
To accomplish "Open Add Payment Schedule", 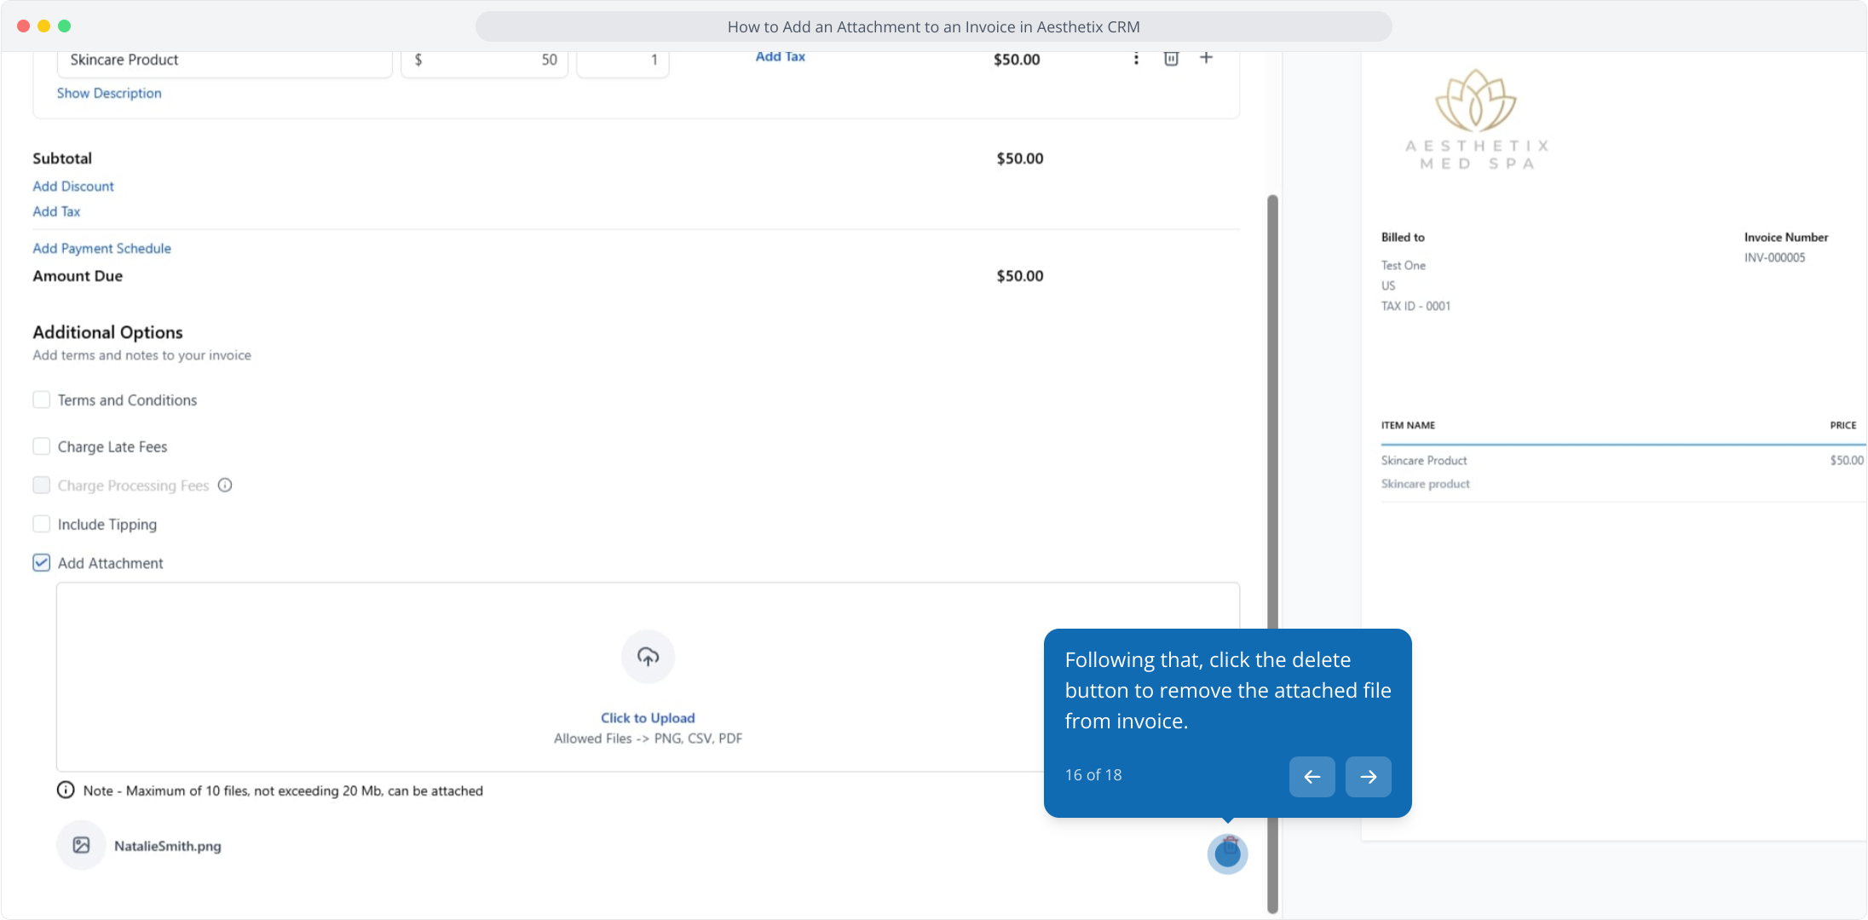I will pos(101,248).
